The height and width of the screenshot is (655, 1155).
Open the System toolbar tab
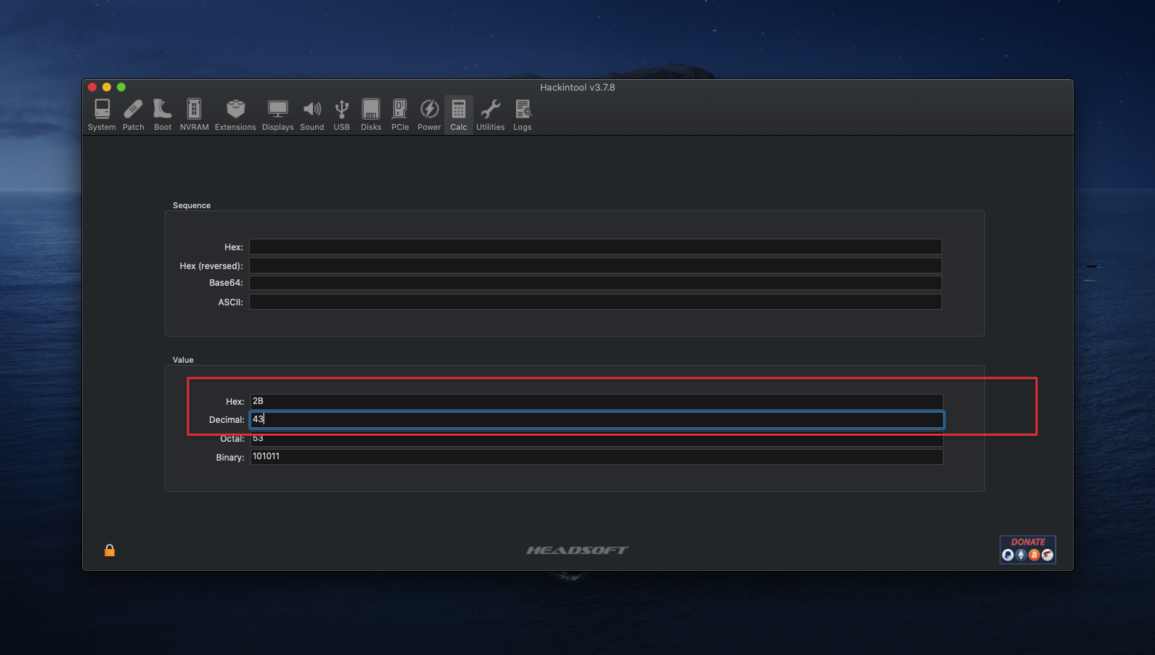coord(102,115)
